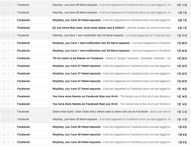Select the checkbox for the 2월 13일 email

tap(4, 5)
